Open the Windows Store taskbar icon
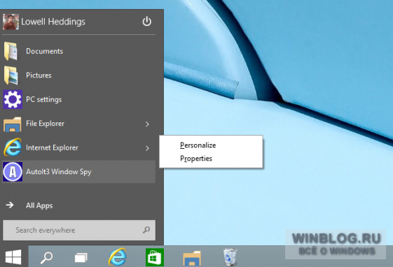 (155, 257)
